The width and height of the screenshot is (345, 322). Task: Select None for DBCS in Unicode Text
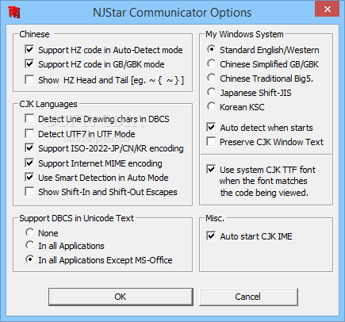(x=29, y=232)
